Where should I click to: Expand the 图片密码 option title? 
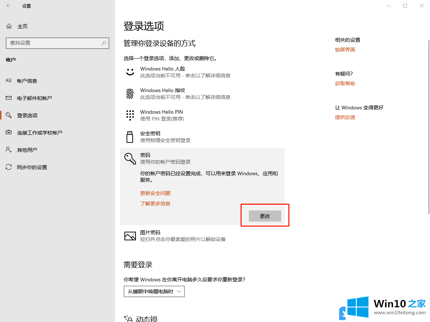click(150, 232)
